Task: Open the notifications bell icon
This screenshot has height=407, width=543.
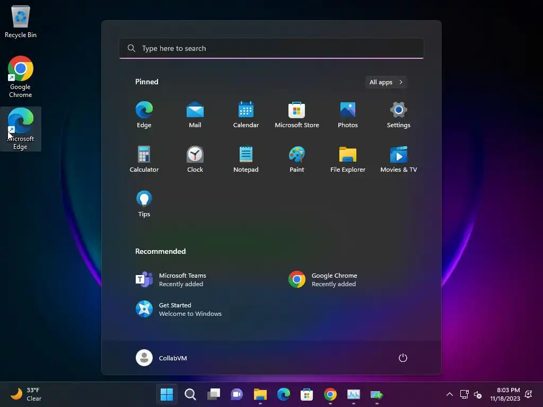Action: pyautogui.click(x=529, y=394)
